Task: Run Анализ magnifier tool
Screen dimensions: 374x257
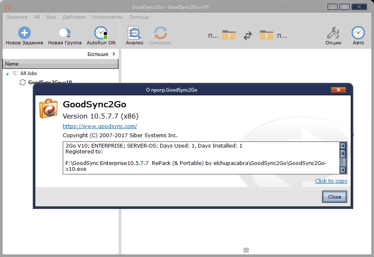Action: pyautogui.click(x=134, y=33)
